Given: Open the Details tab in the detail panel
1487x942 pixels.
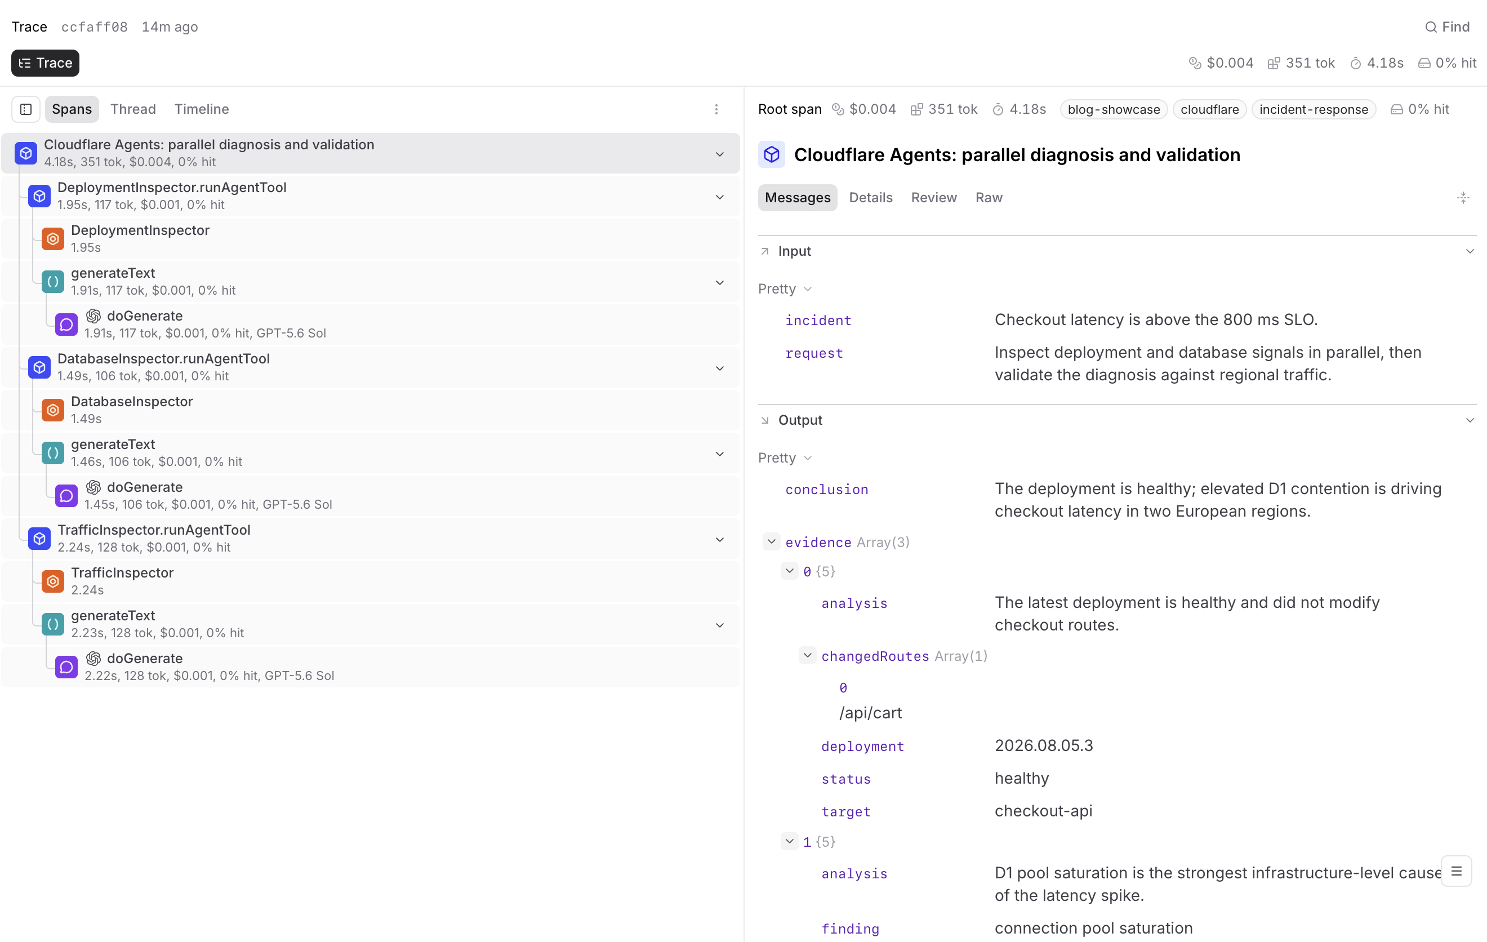Looking at the screenshot, I should pos(871,198).
